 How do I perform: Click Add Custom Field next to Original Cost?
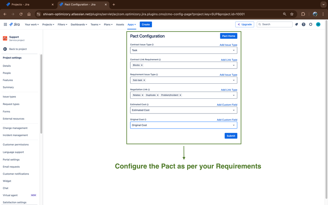[227, 120]
